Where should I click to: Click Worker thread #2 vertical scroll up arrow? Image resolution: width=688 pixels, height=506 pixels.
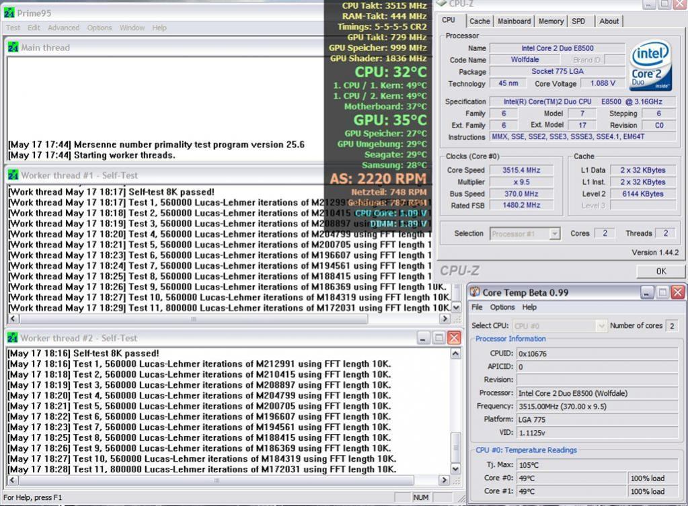tap(456, 353)
